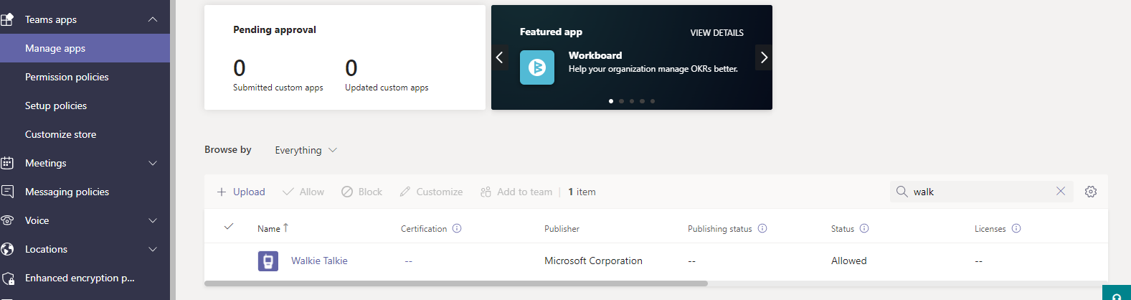Open the Walkie Talkie app link
The image size is (1131, 300).
(x=319, y=261)
